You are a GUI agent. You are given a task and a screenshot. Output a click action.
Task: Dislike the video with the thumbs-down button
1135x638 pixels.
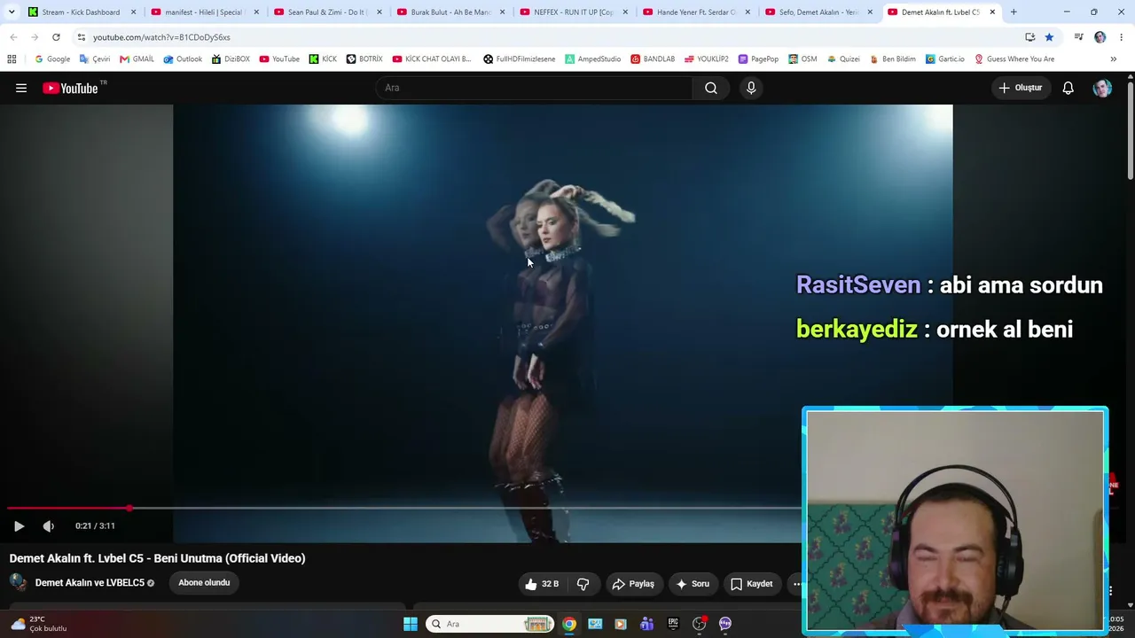click(x=583, y=584)
